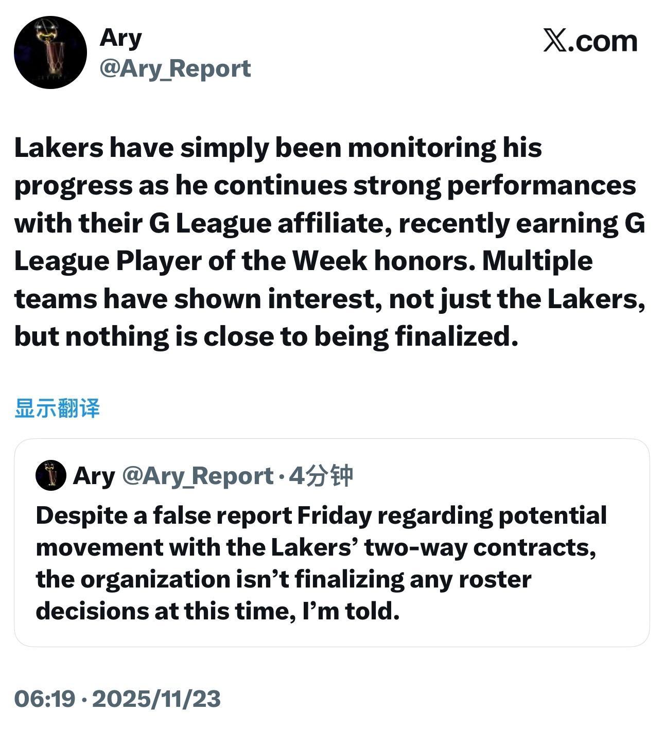Open the post time 06:19
Screen dimensions: 664x730
point(45,699)
